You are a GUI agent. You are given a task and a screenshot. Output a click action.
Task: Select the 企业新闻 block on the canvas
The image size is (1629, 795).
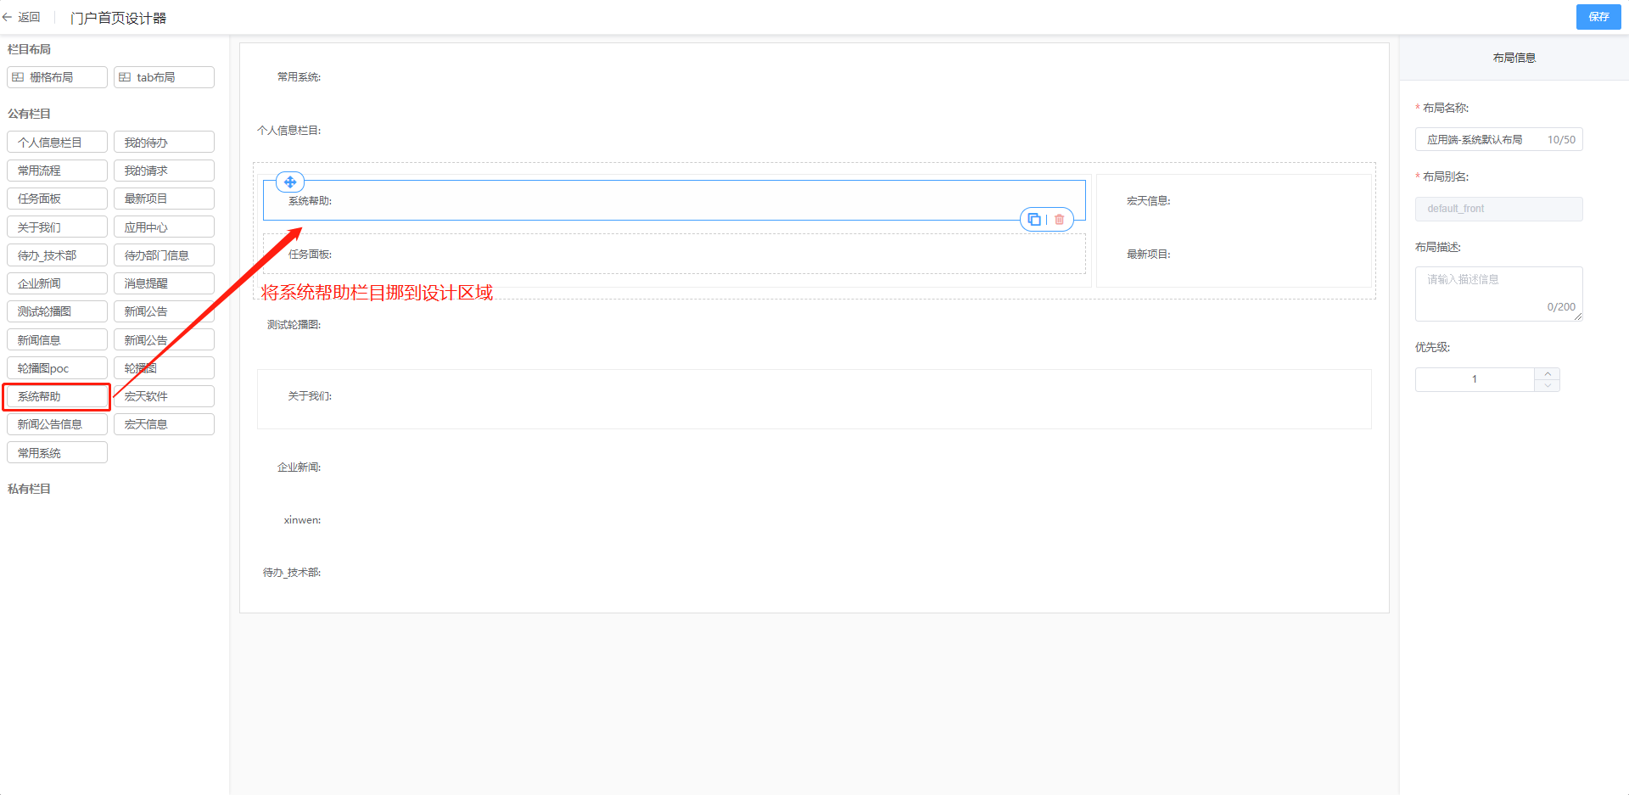[x=814, y=467]
